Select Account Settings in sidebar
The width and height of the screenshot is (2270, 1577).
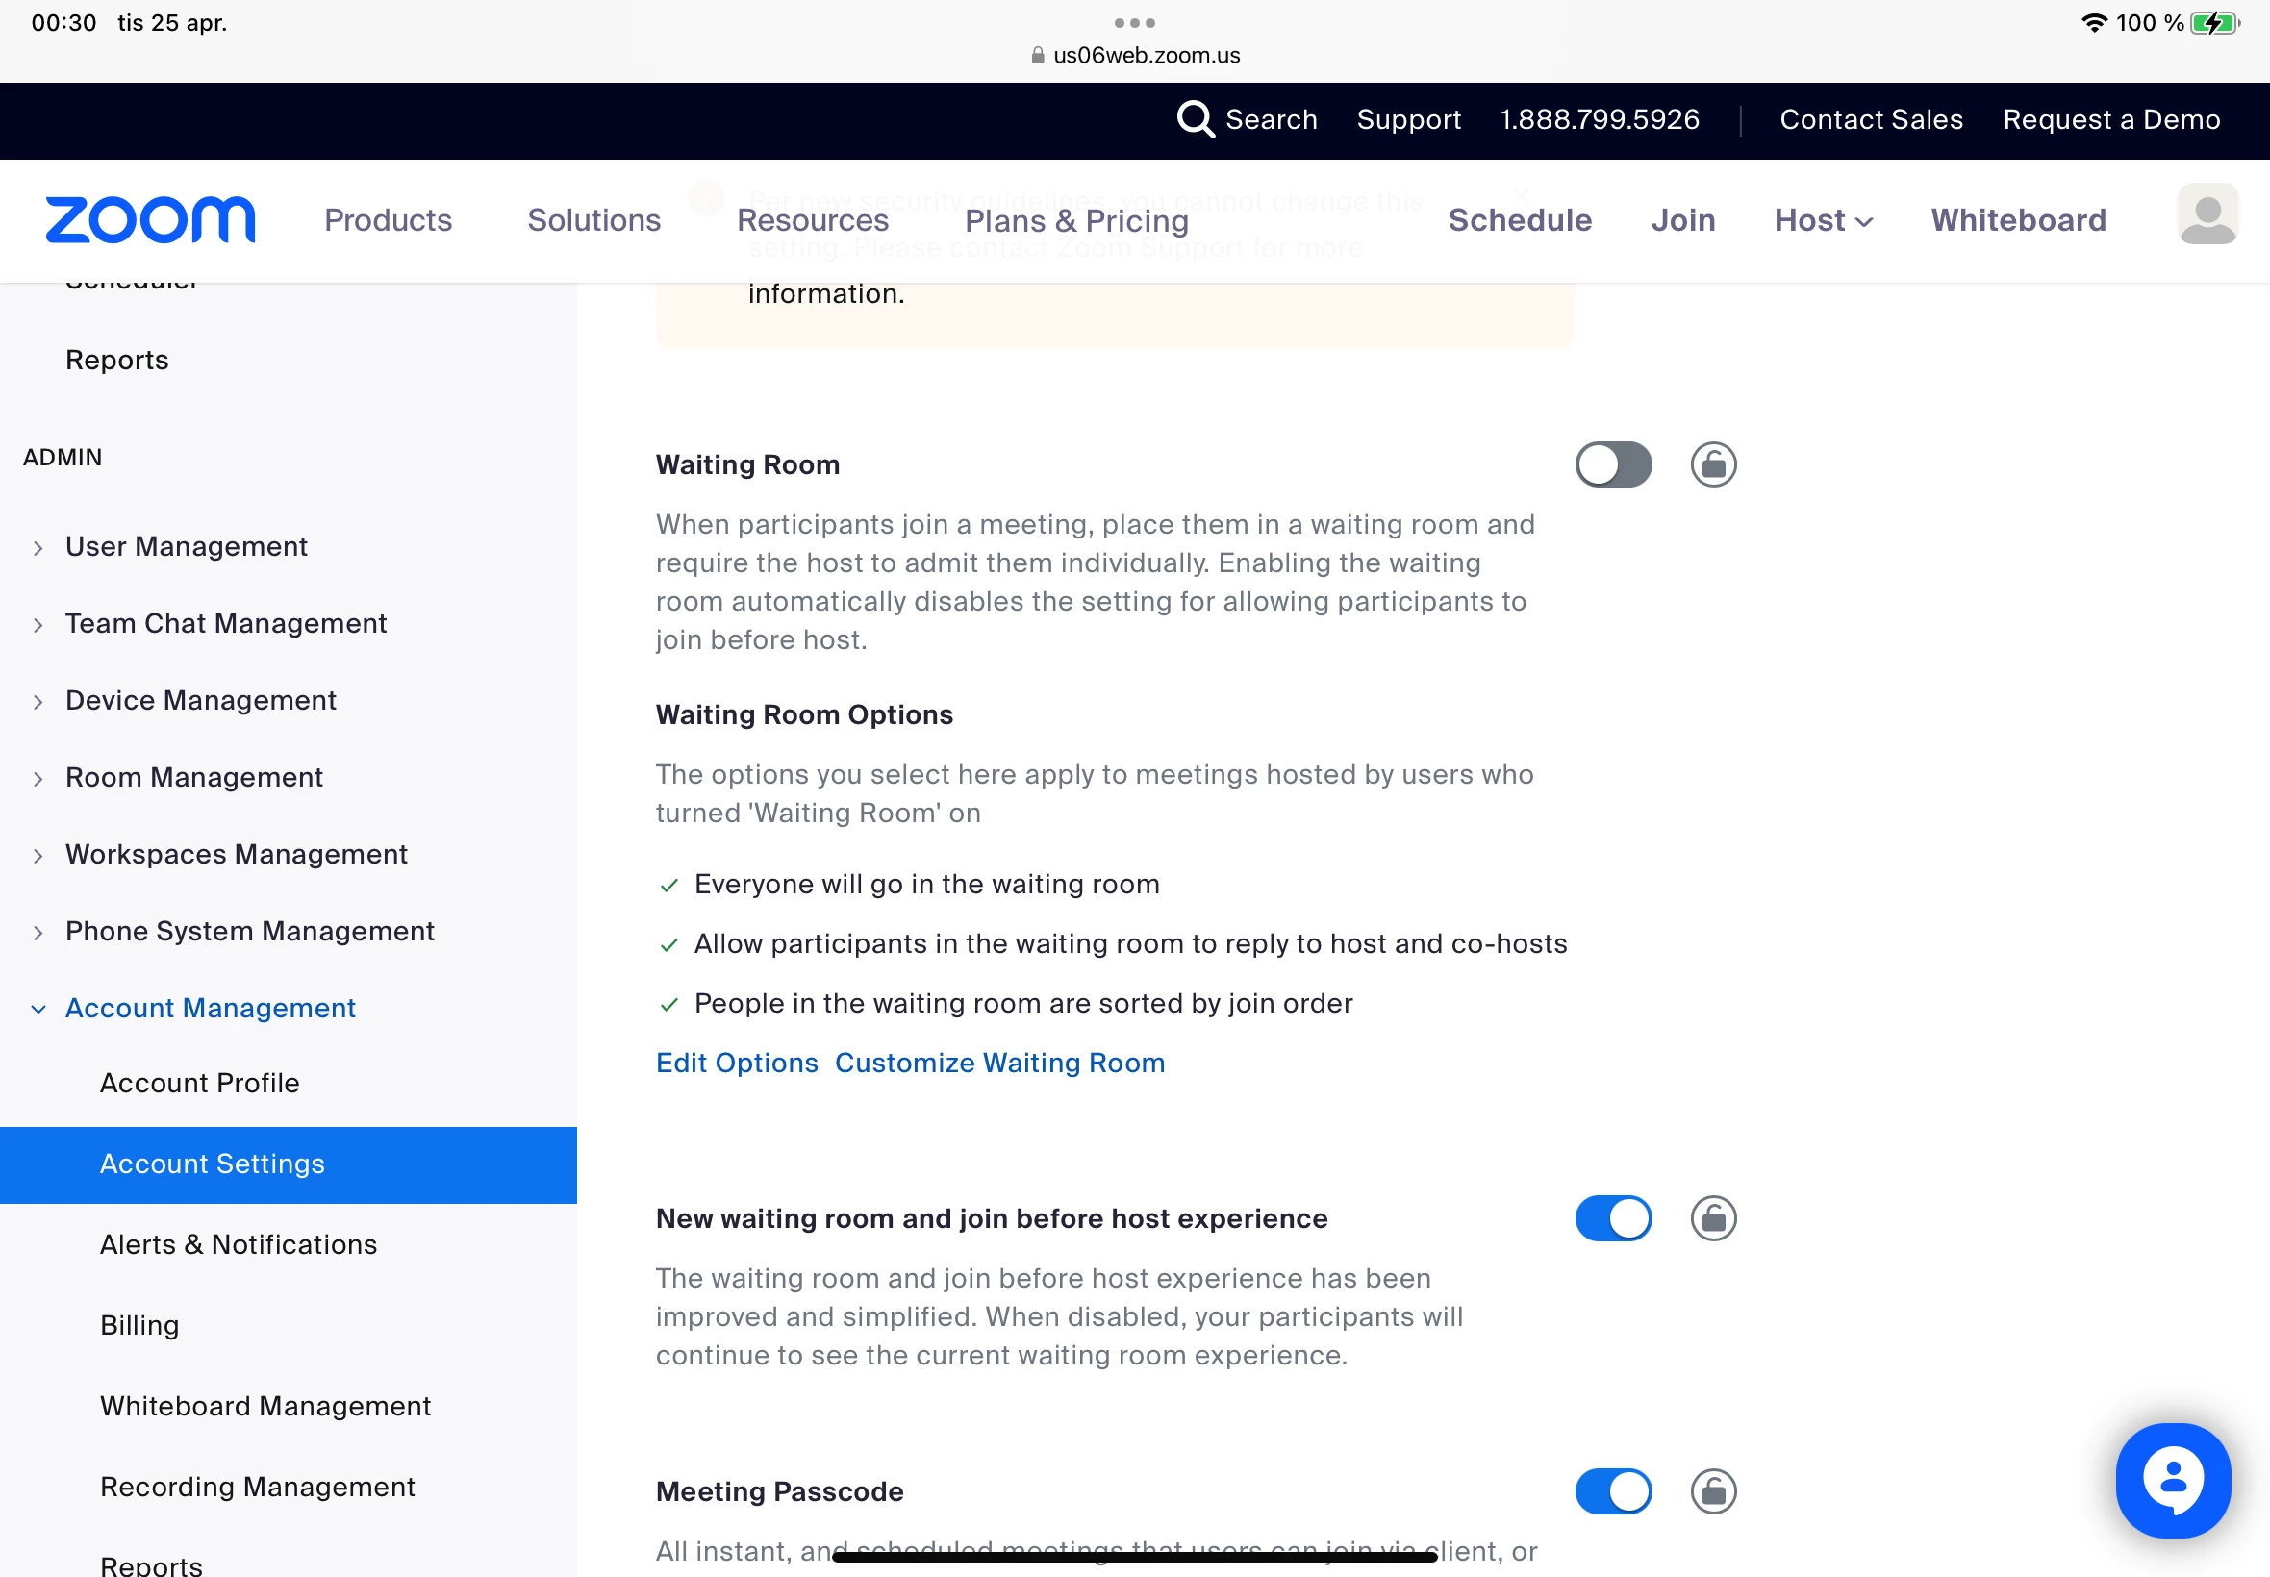[213, 1164]
